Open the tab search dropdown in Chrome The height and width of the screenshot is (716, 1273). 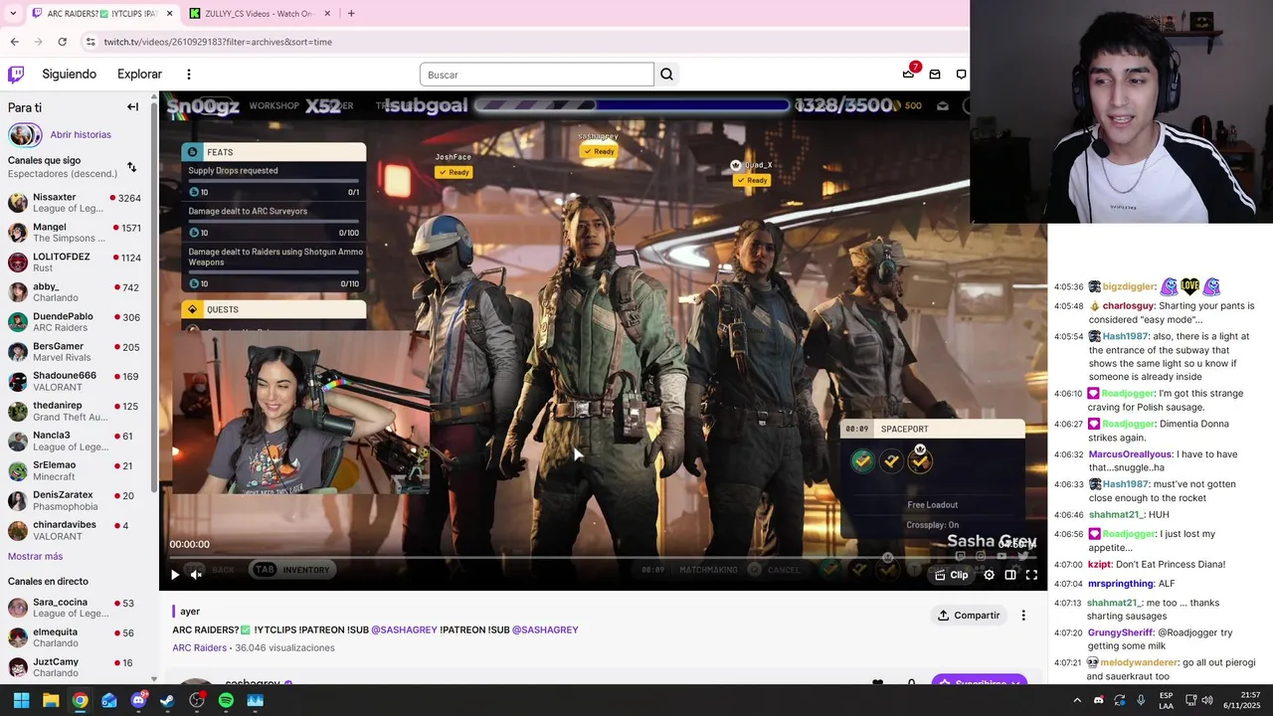click(12, 14)
